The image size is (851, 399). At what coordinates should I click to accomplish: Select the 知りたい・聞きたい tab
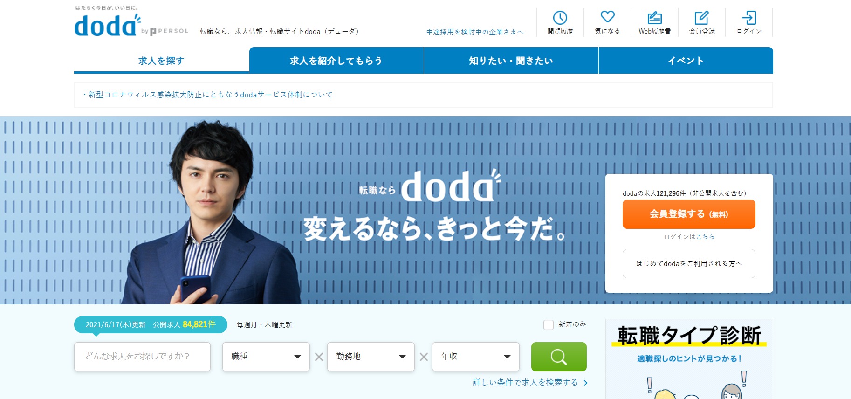[x=511, y=61]
